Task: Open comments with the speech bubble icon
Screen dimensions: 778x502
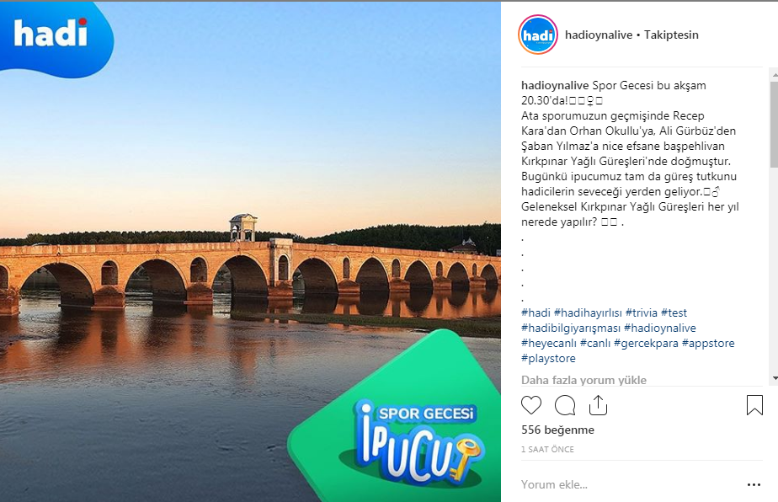Action: click(x=565, y=405)
